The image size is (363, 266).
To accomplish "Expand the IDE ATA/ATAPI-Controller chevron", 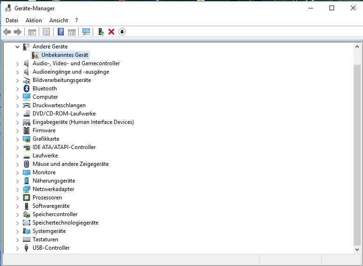I will pos(17,148).
